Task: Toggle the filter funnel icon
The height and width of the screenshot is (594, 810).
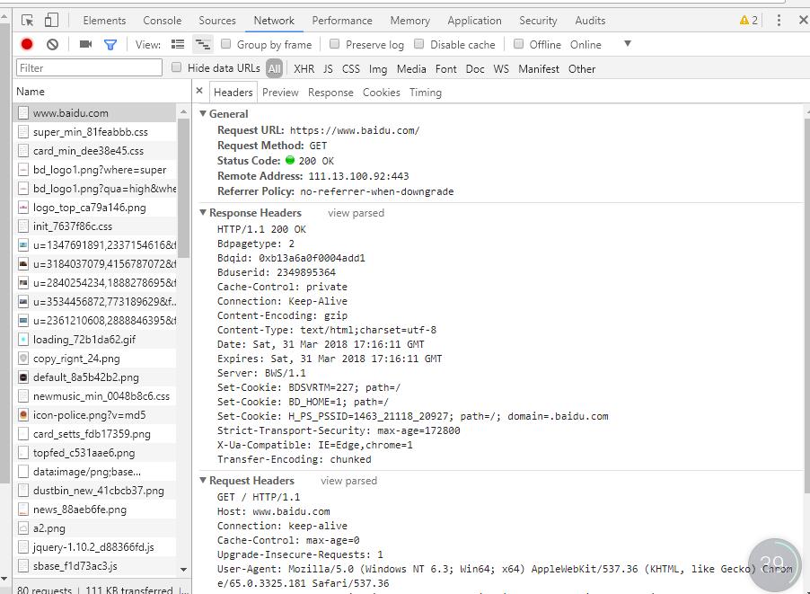Action: [x=110, y=45]
